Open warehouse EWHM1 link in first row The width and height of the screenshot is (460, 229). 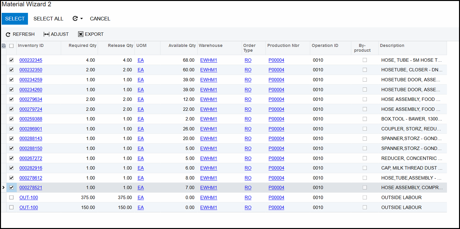tap(208, 60)
